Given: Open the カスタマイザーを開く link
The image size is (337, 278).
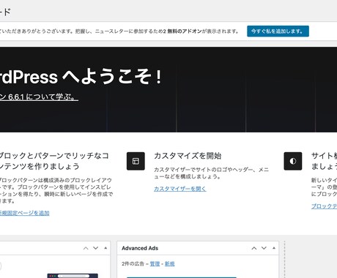Looking at the screenshot, I should tap(180, 189).
